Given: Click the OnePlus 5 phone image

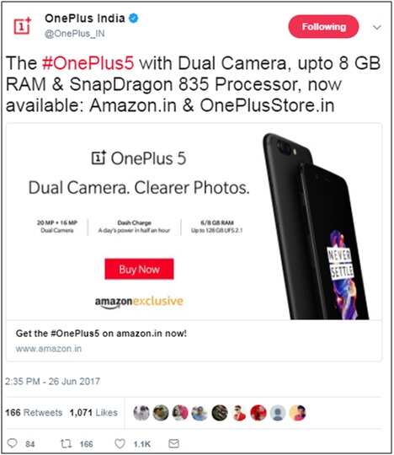Looking at the screenshot, I should click(x=316, y=227).
